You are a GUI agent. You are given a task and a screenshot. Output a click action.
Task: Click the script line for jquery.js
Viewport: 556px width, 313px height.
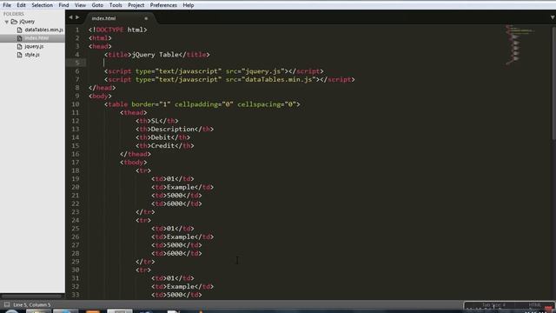point(214,71)
